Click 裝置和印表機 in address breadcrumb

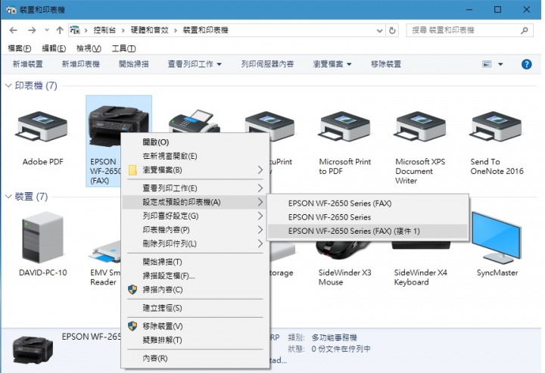[206, 30]
